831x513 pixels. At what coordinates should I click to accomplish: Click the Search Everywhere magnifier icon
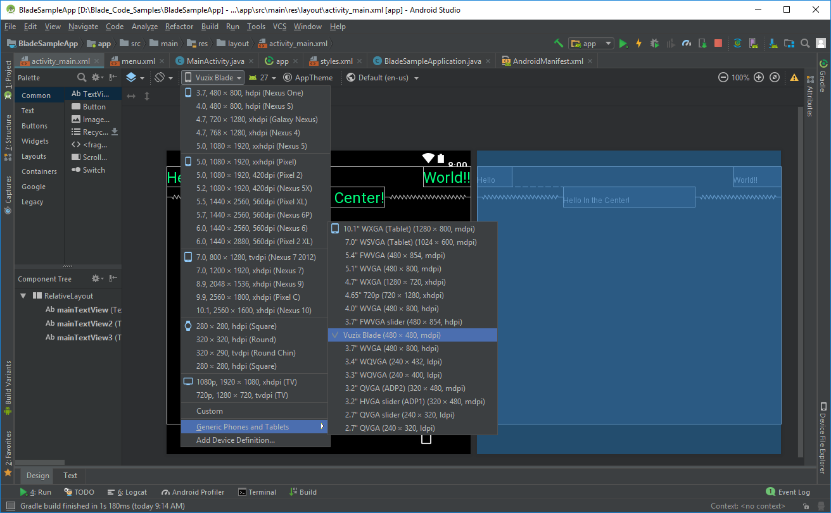tap(805, 44)
